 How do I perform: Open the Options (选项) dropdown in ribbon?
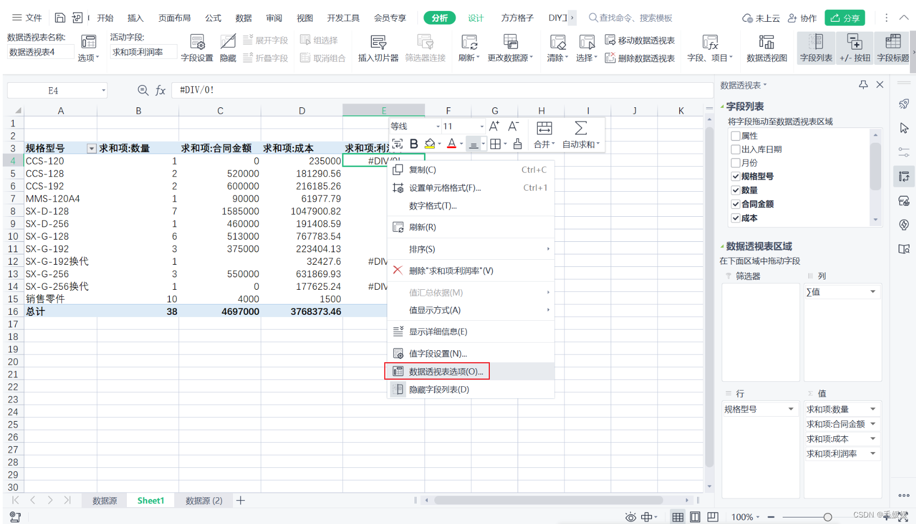88,58
